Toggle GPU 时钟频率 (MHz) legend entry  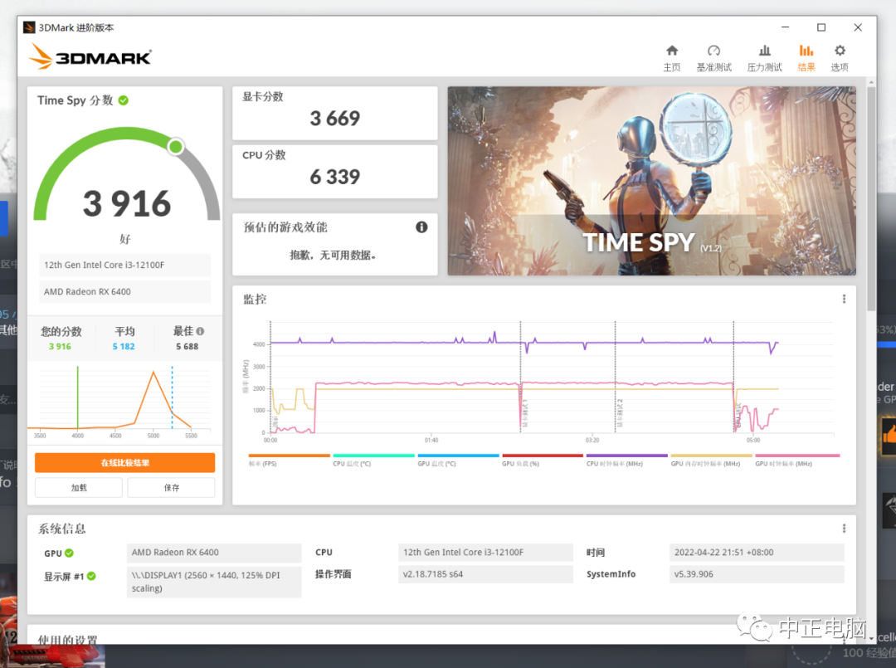pyautogui.click(x=797, y=460)
